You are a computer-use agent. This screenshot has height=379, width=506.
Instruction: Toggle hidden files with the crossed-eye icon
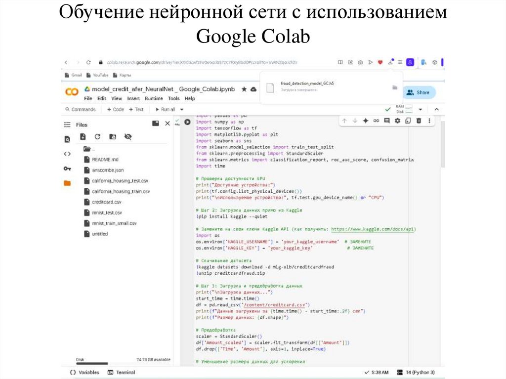tap(128, 136)
